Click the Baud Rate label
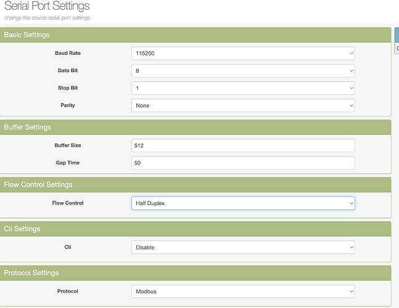399x308 pixels. [68, 53]
